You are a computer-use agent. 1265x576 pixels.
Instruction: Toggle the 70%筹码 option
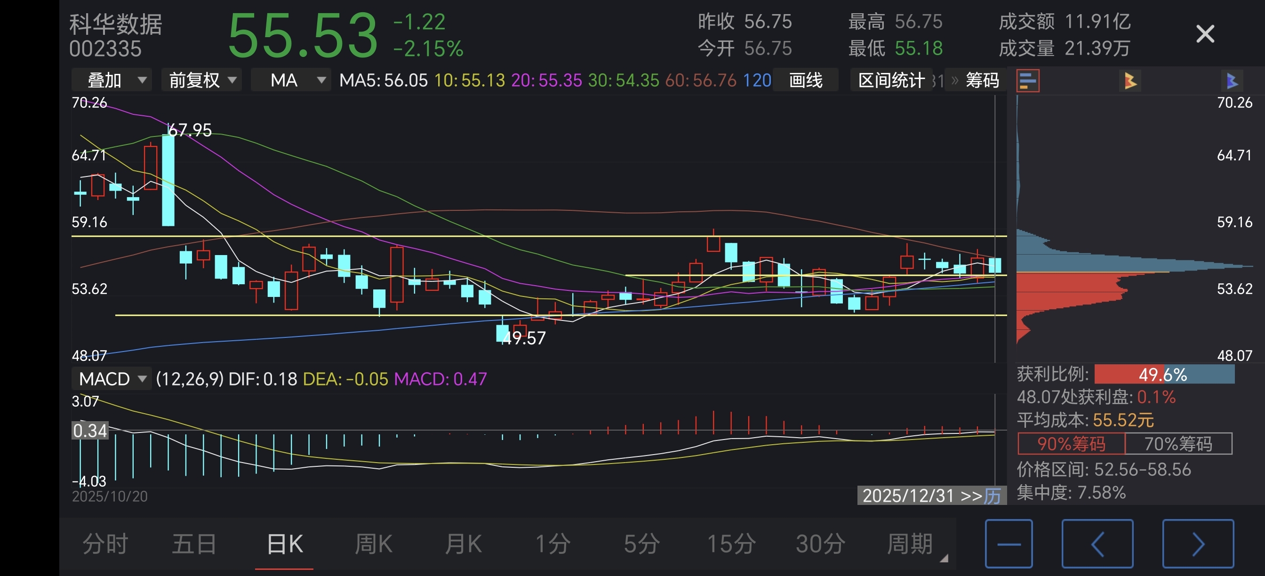[x=1178, y=444]
